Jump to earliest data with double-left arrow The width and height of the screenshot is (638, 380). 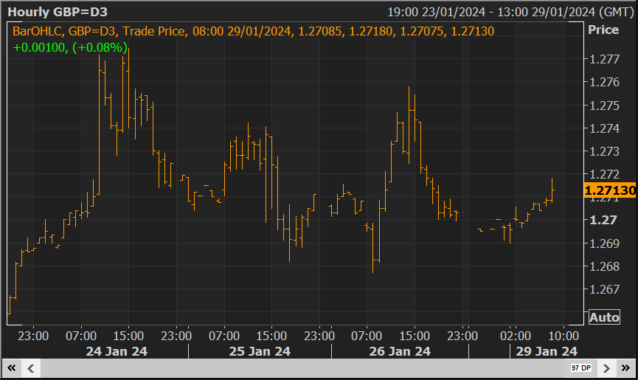11,368
